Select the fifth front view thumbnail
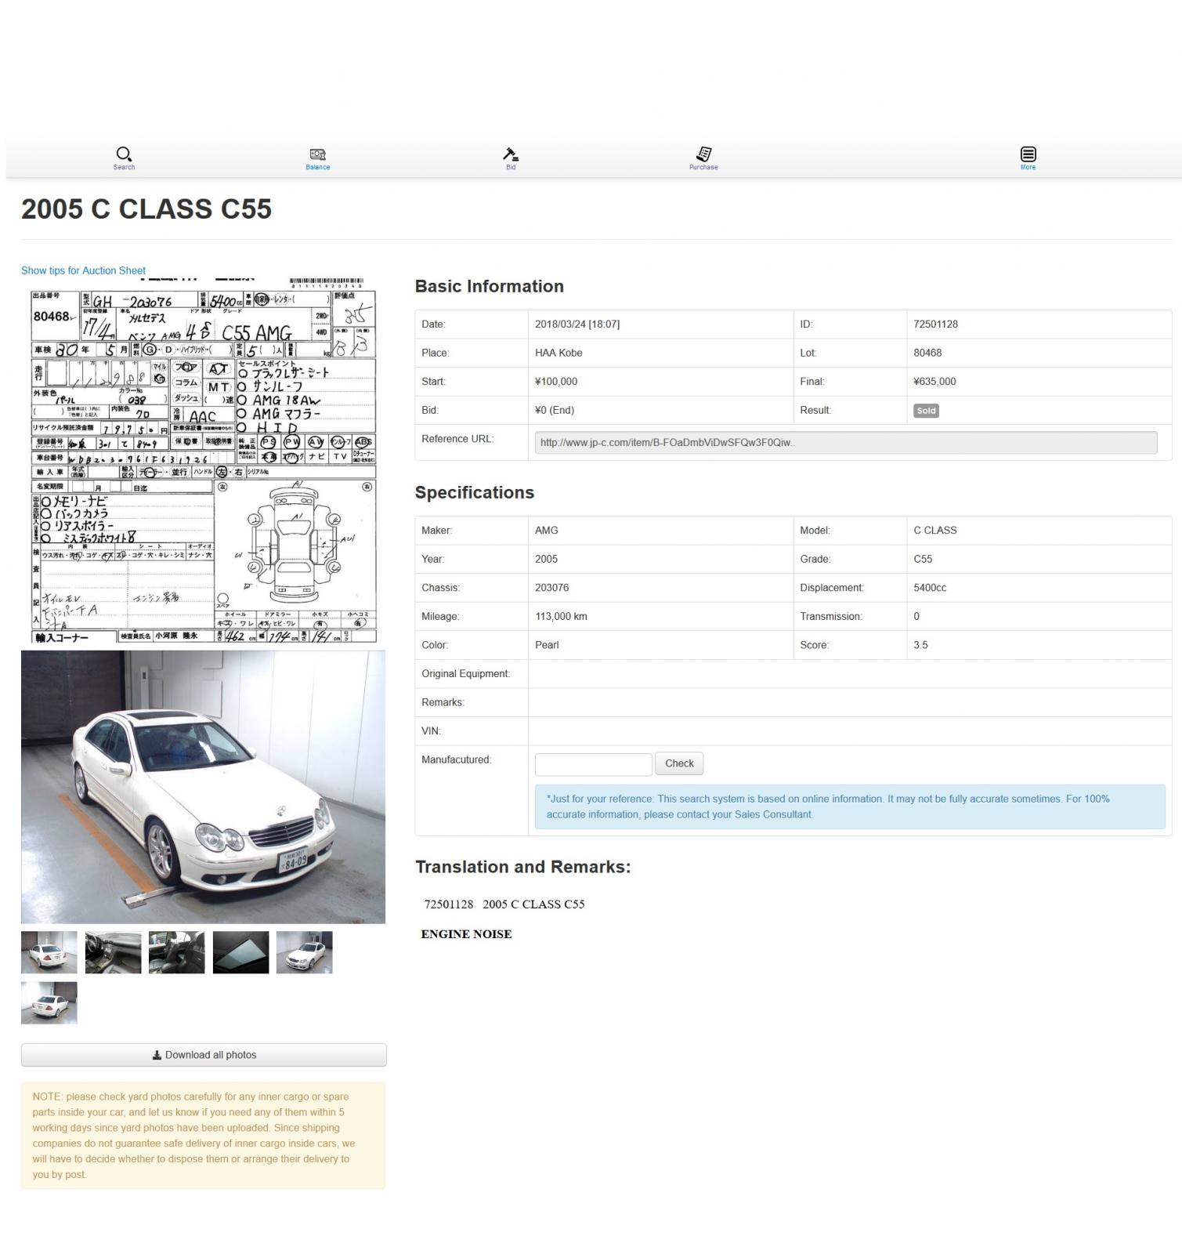The image size is (1182, 1254). (x=305, y=952)
